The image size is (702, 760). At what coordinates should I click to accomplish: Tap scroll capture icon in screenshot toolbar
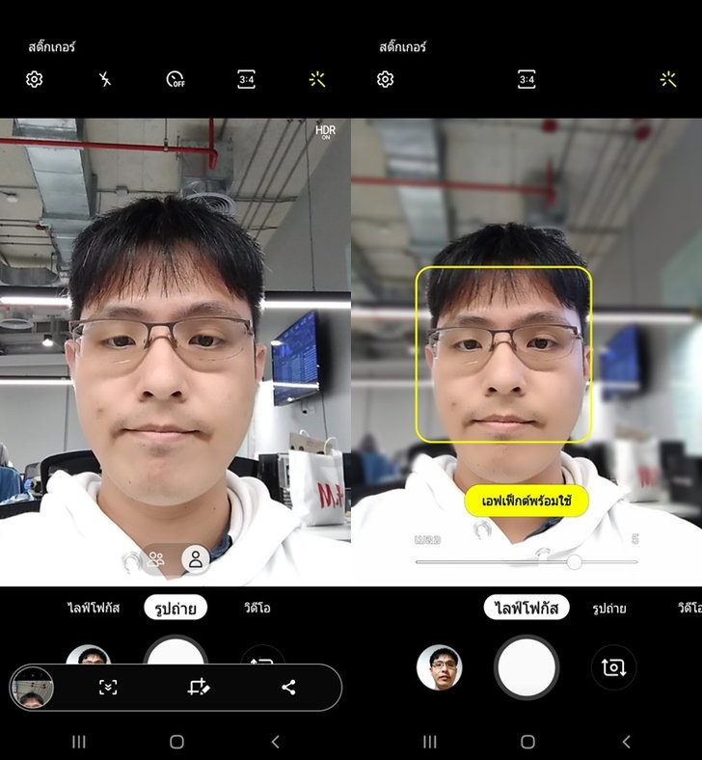[x=108, y=688]
